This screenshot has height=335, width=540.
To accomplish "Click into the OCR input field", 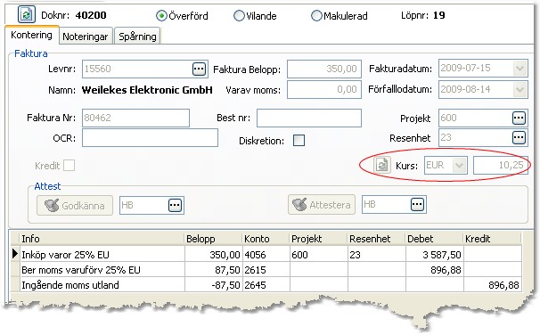I will [151, 138].
